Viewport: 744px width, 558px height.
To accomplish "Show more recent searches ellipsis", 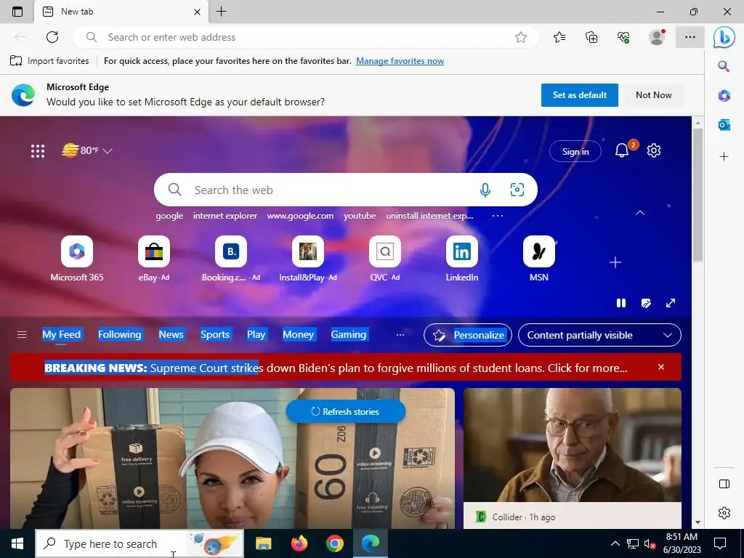I will 497,216.
